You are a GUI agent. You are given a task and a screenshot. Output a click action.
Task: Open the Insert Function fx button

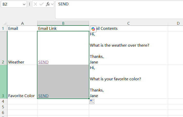pos(48,4)
